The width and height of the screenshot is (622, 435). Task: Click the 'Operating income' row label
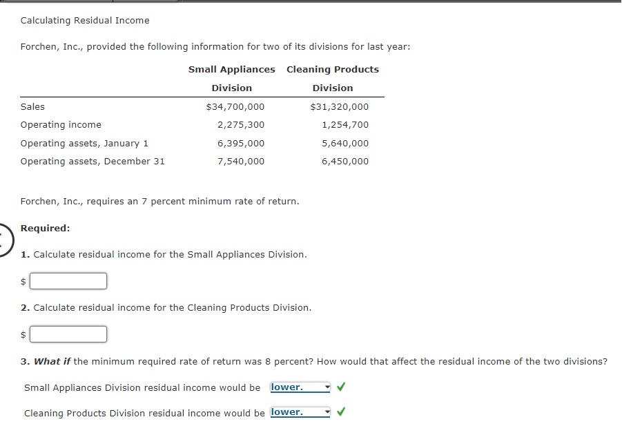click(61, 124)
